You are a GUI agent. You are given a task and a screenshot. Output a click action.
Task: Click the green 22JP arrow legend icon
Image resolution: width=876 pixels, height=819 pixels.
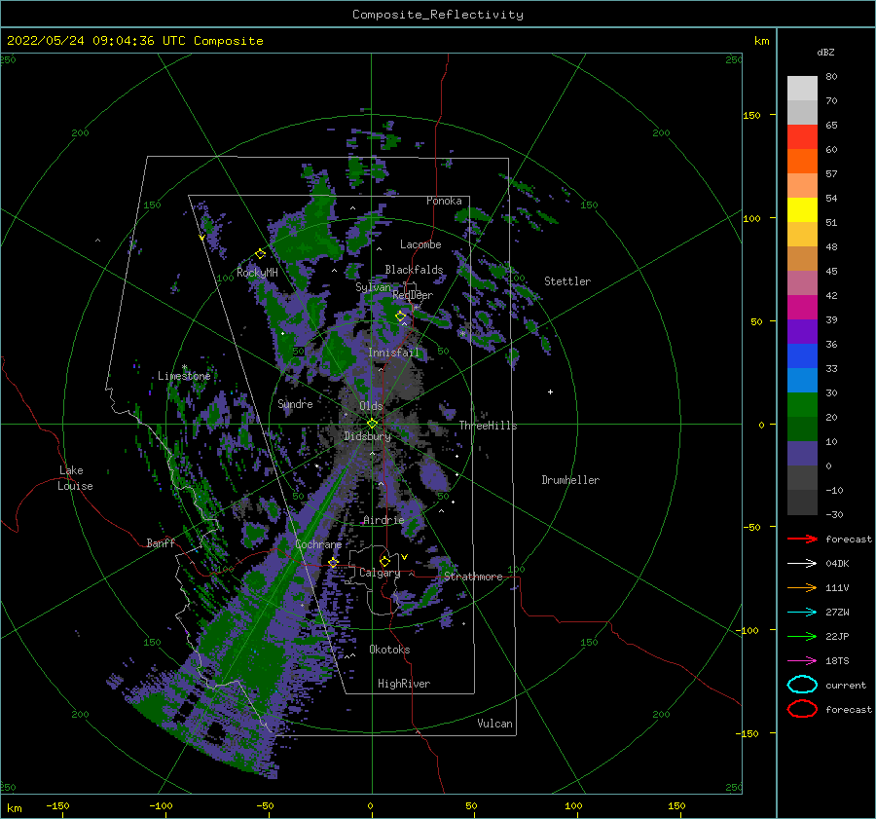[x=802, y=636]
